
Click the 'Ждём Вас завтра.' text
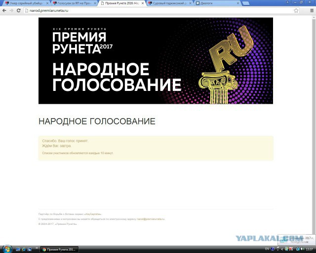(x=57, y=146)
